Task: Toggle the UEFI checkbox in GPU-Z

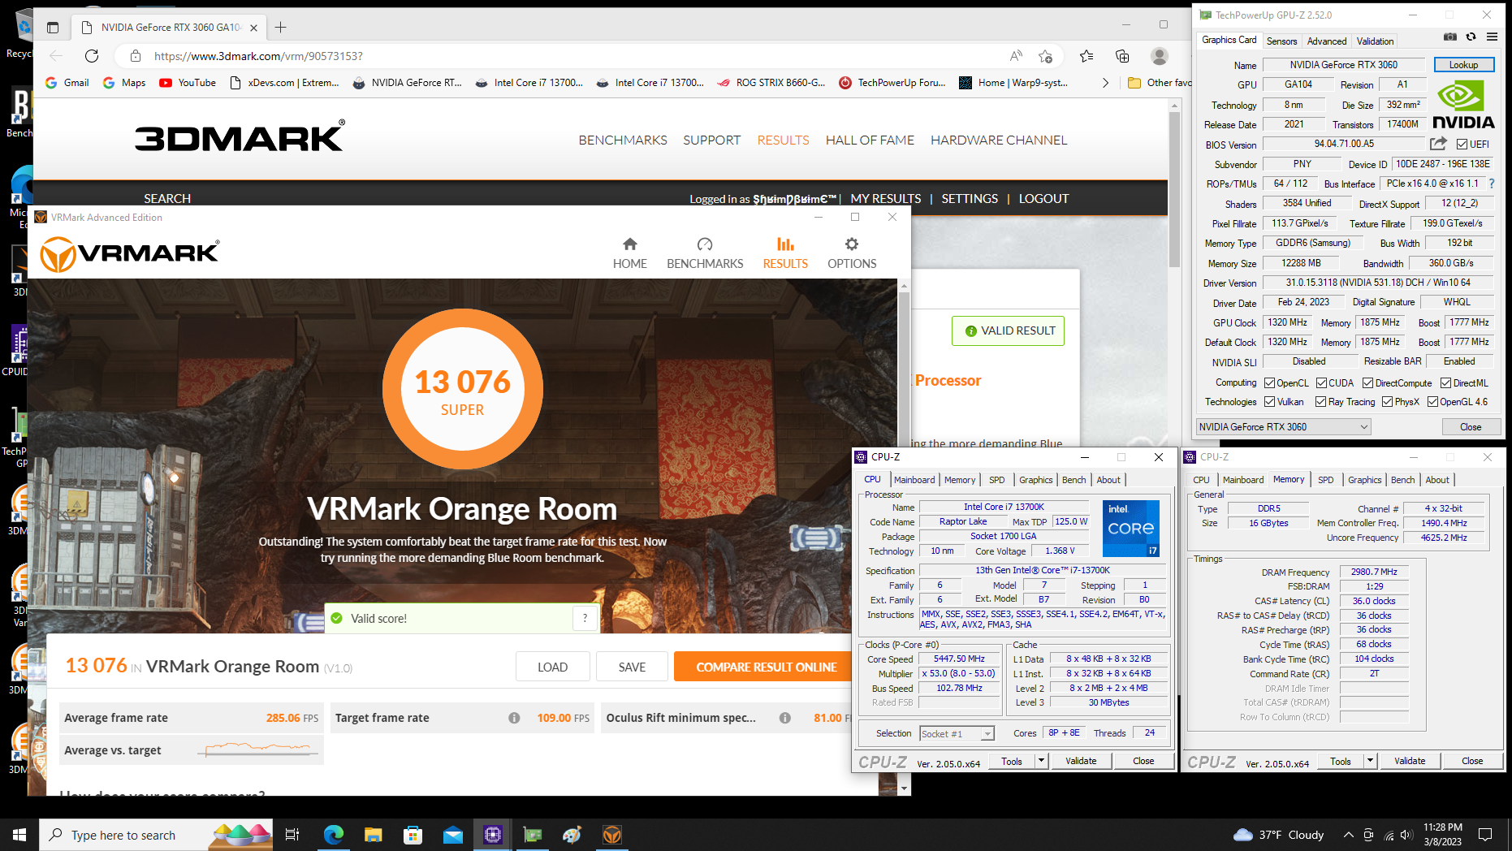Action: point(1462,145)
